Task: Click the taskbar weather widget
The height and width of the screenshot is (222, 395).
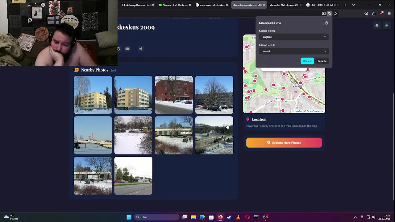Action: 10,217
